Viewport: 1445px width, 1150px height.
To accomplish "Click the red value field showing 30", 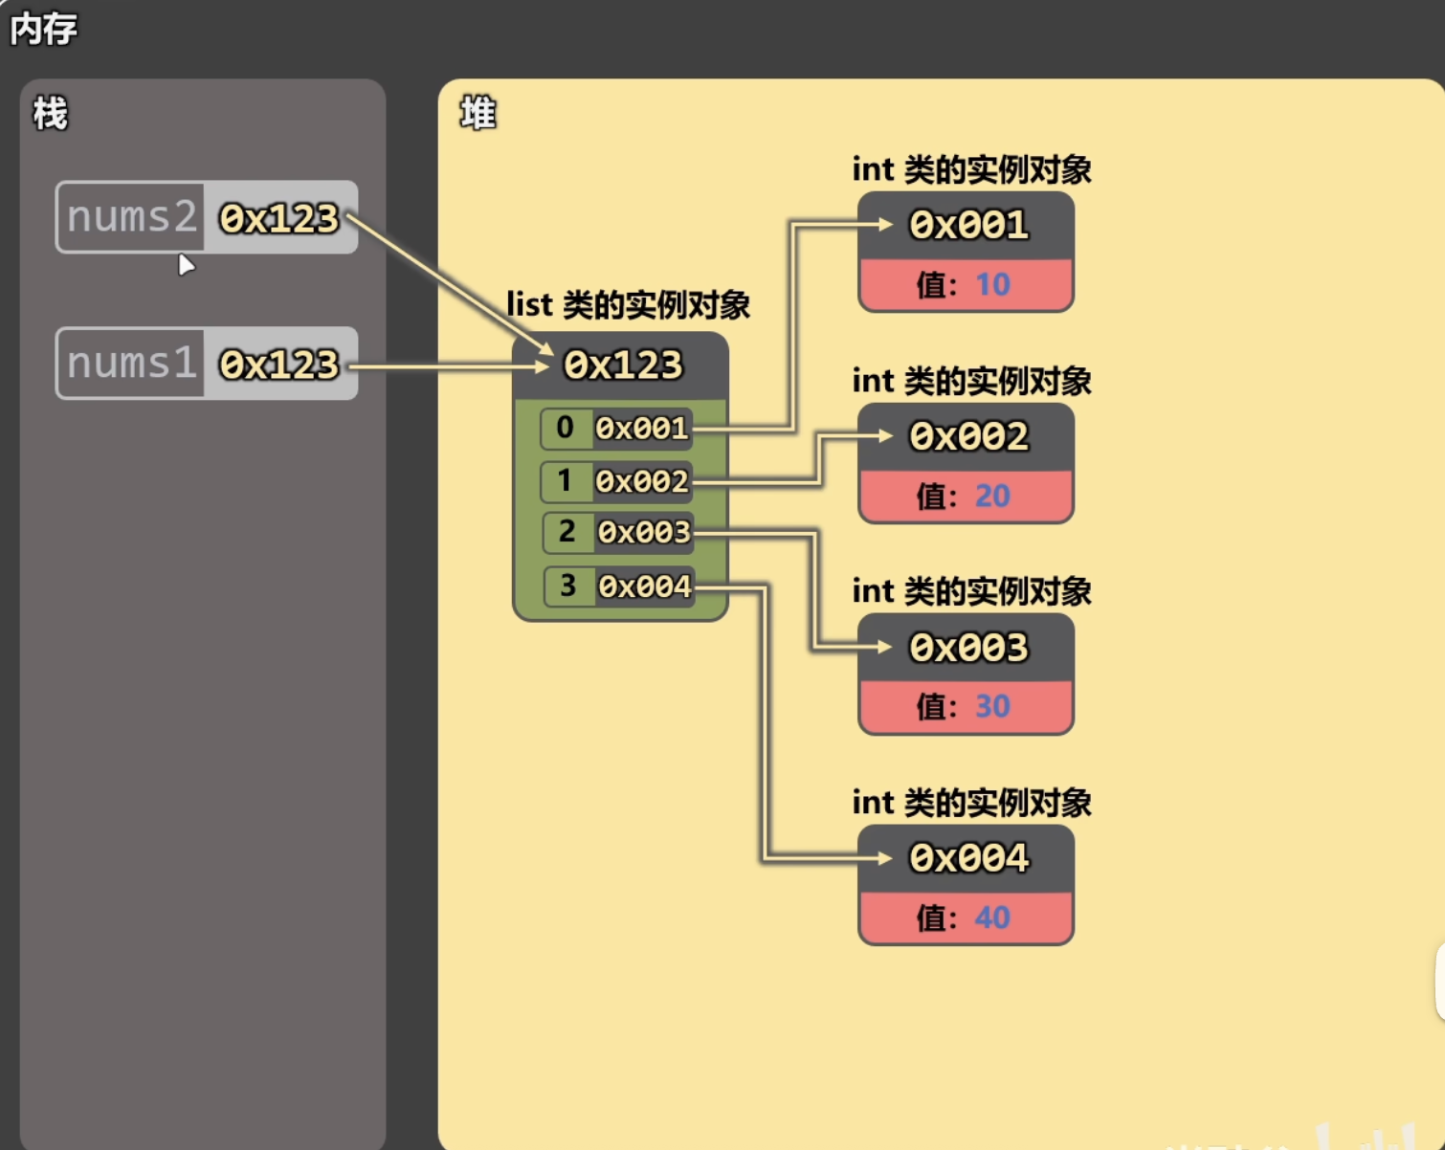I will (x=965, y=706).
